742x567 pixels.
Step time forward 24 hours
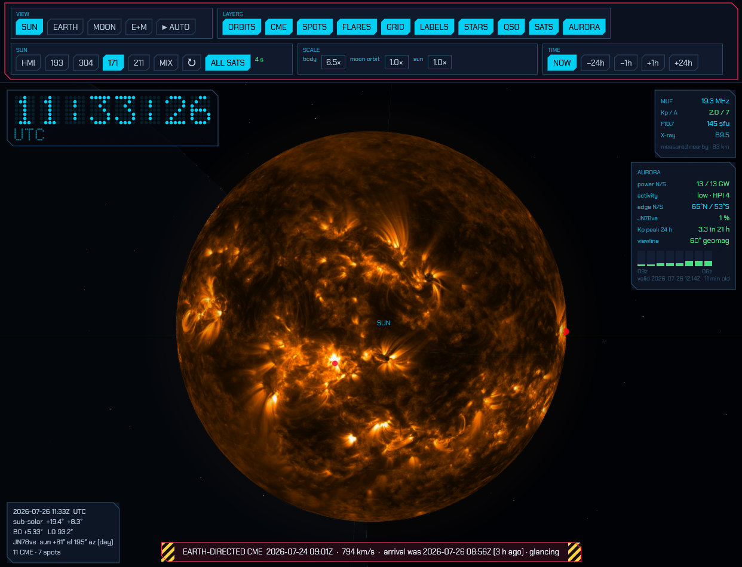click(x=683, y=63)
